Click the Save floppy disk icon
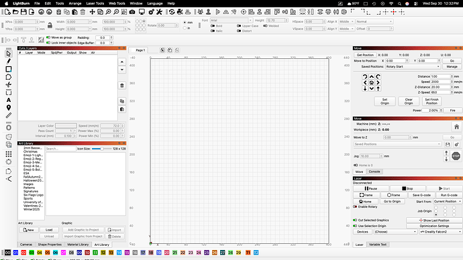The image size is (463, 260). tap(23, 12)
